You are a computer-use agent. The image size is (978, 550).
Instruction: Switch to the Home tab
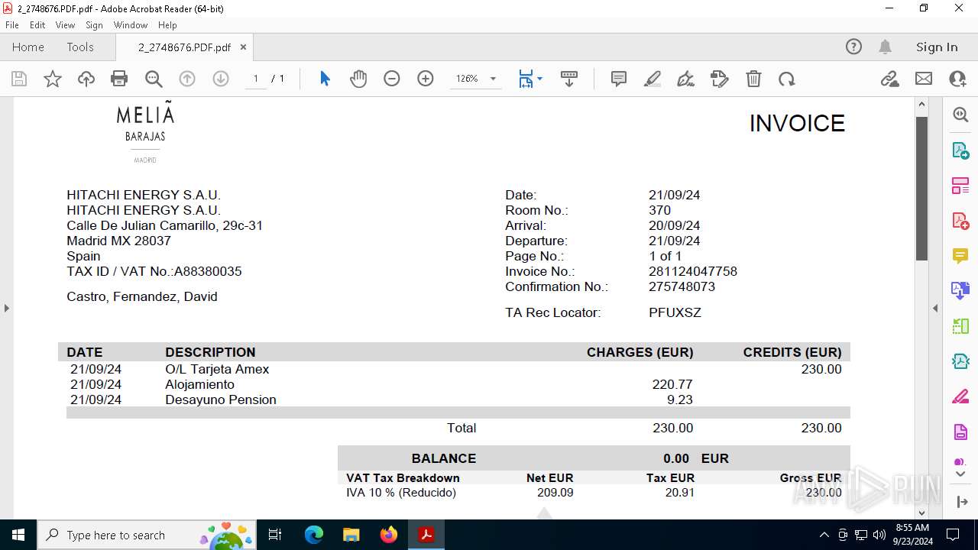pyautogui.click(x=28, y=47)
